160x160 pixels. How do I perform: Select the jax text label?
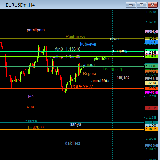pyautogui.click(x=31, y=96)
